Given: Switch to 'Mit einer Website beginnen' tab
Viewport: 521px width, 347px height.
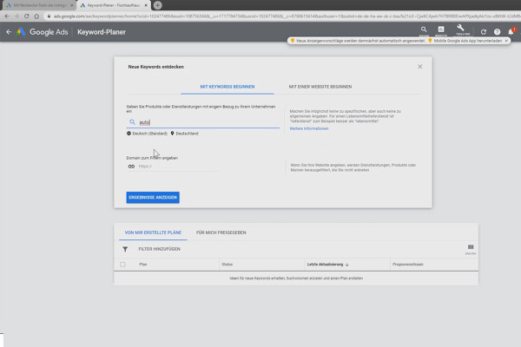Looking at the screenshot, I should pyautogui.click(x=320, y=87).
